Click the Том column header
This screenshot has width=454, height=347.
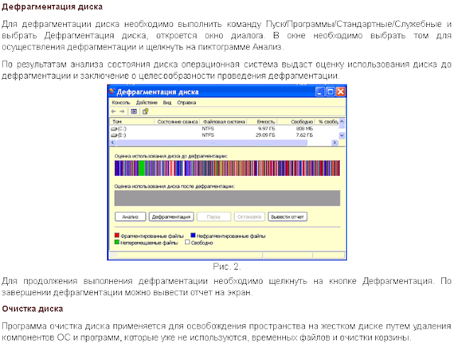pos(132,121)
